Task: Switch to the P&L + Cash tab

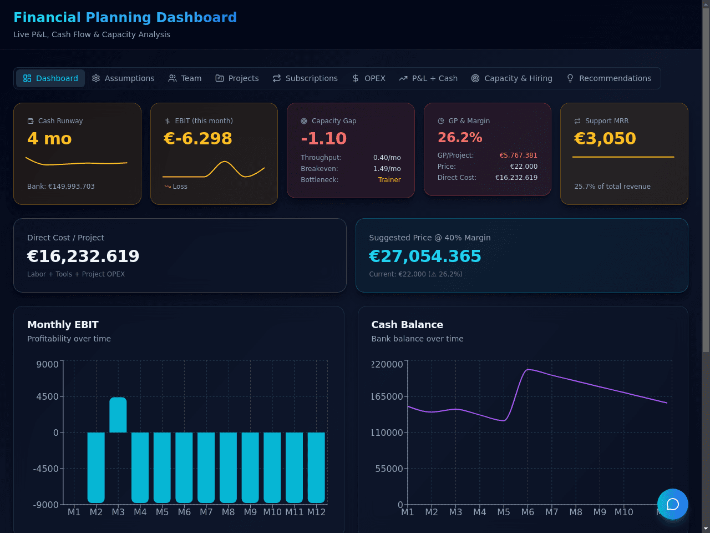Action: (x=428, y=78)
